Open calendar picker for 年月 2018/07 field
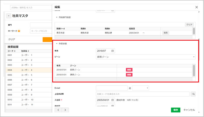 click(x=112, y=51)
